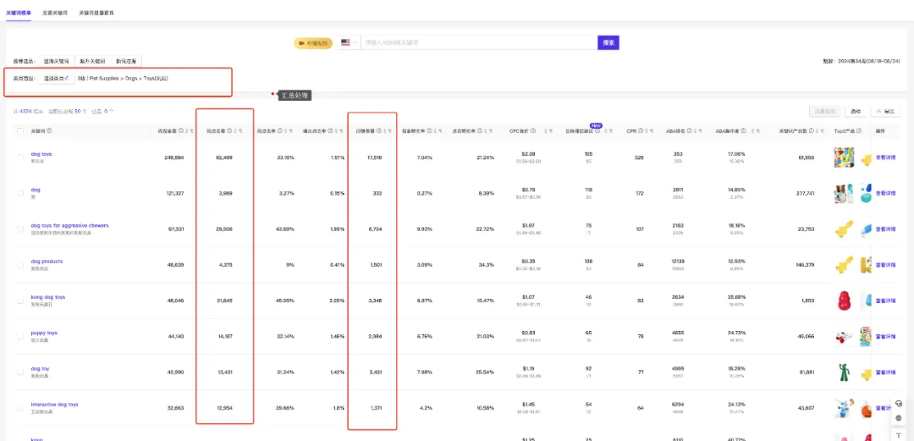This screenshot has width=914, height=441.
Task: Click 查看详情 in the 'dog toys' row
Action: (x=885, y=157)
